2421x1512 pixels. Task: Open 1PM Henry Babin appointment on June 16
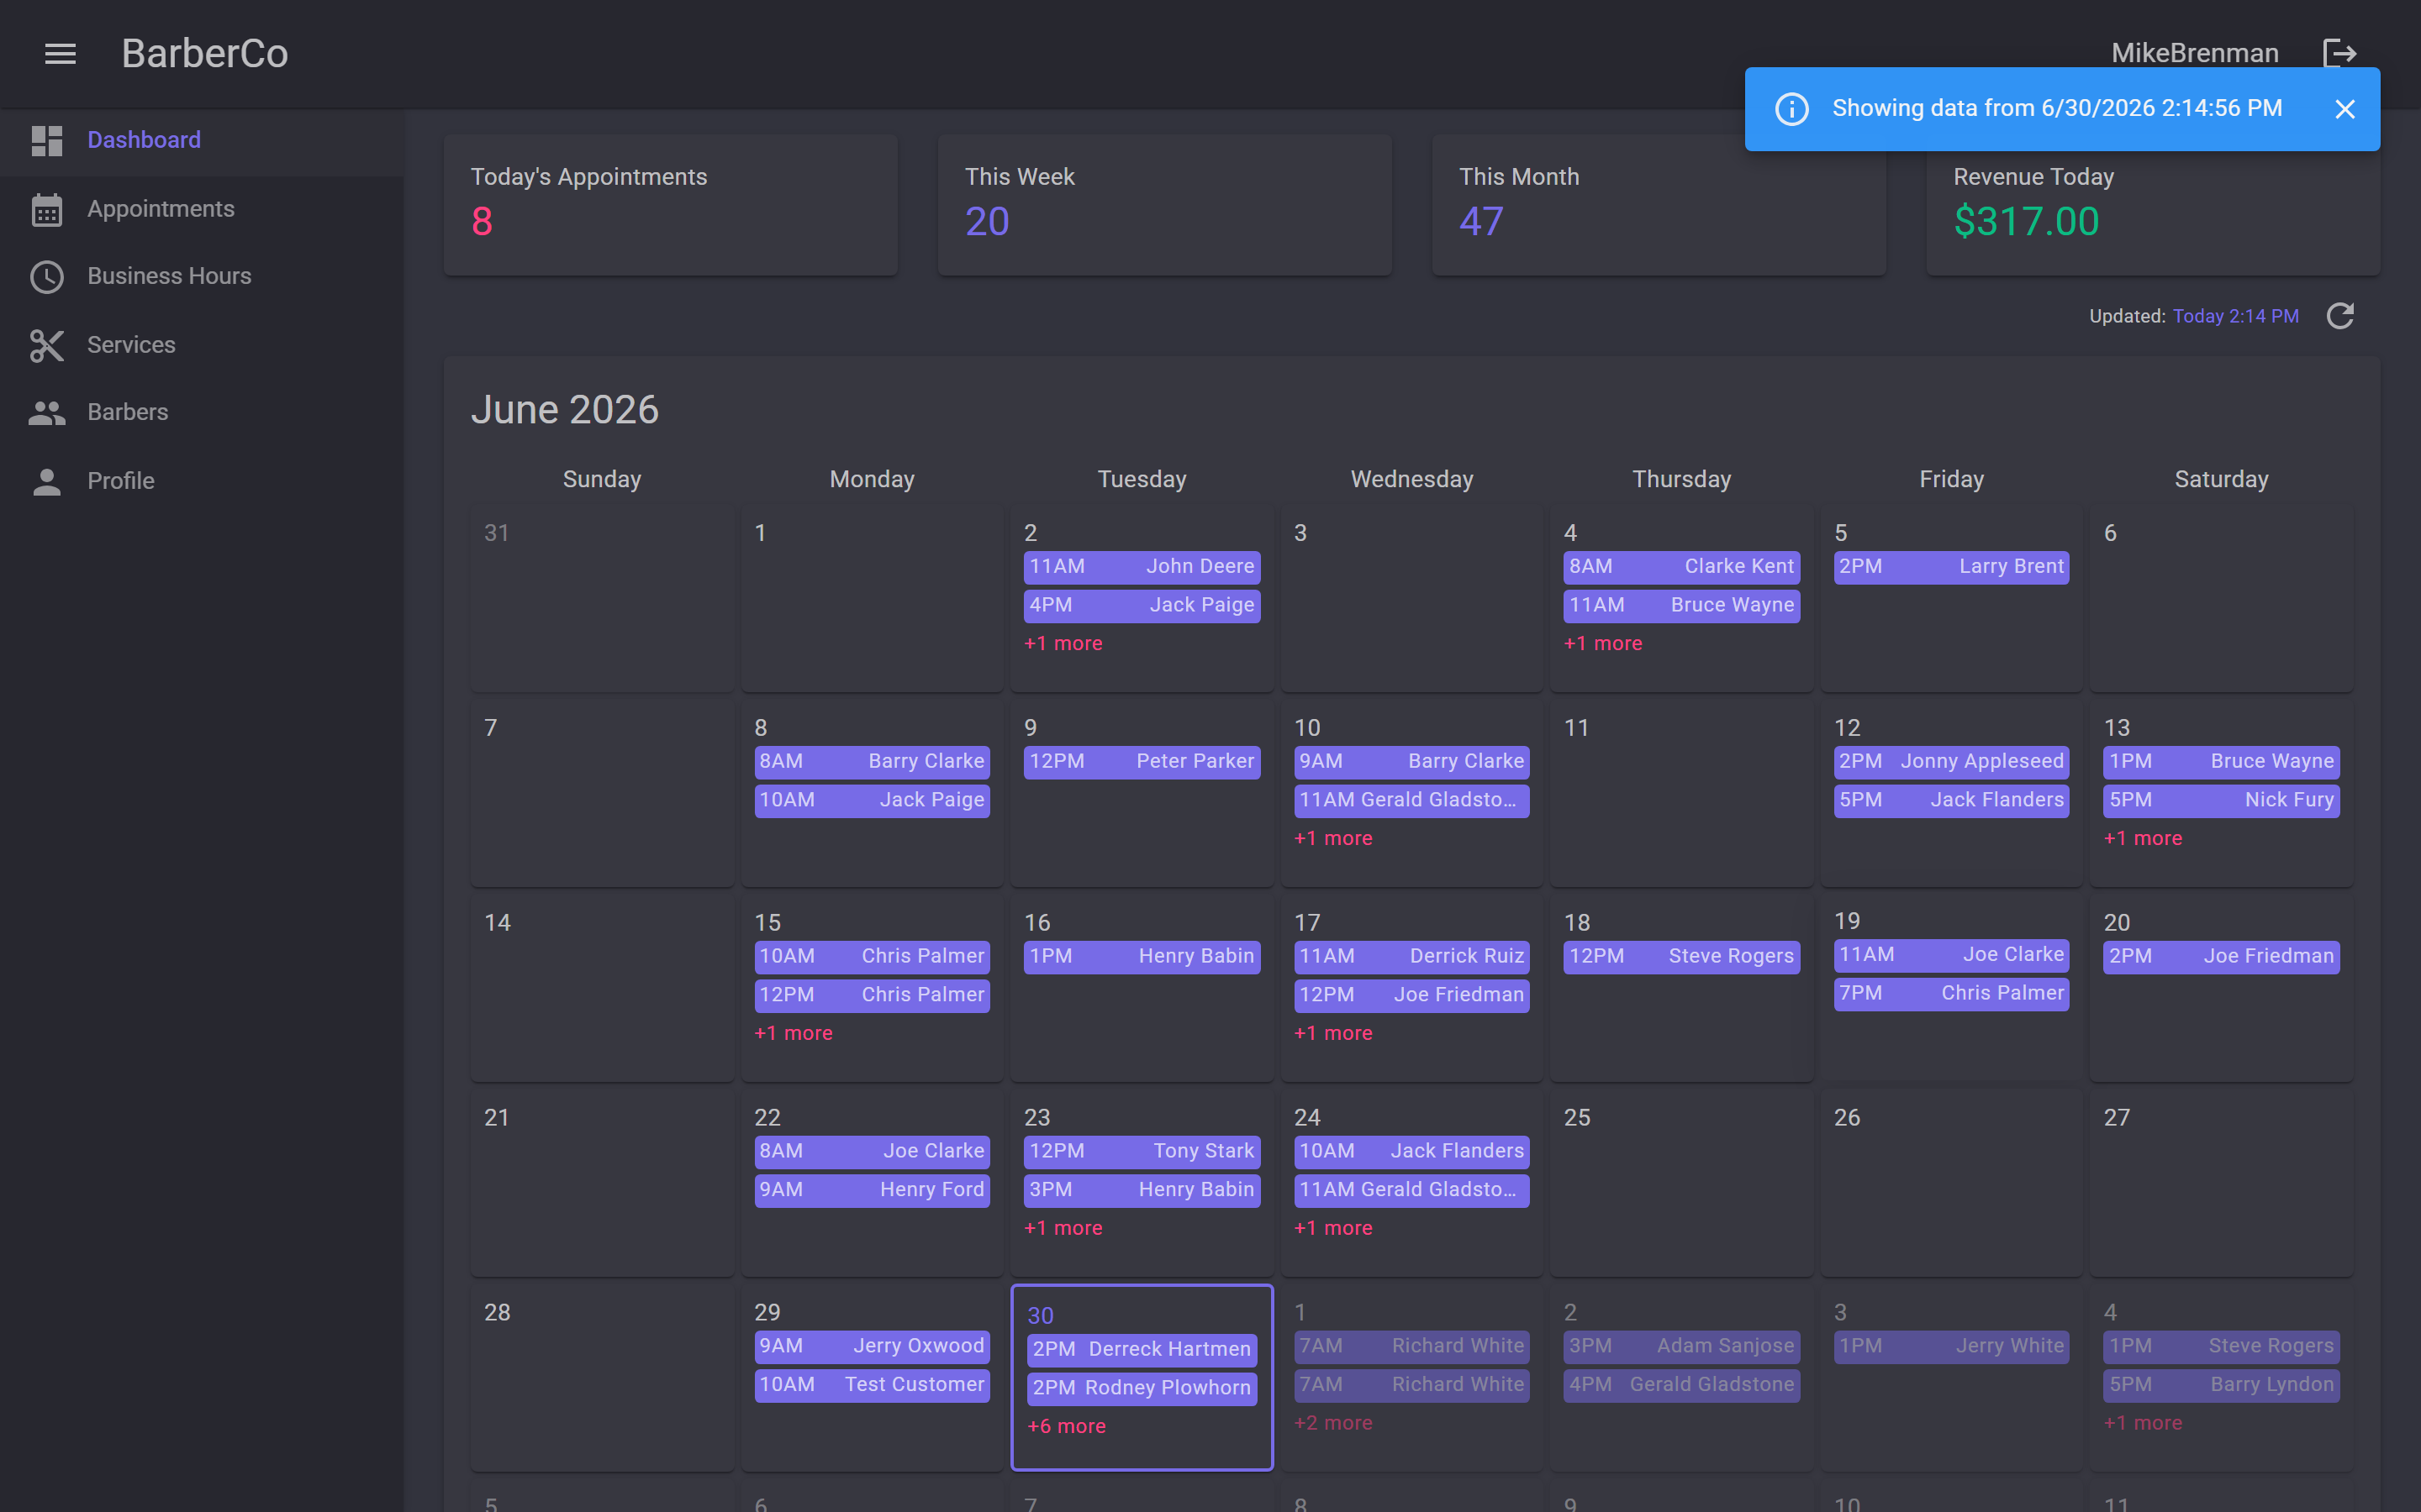(1142, 957)
